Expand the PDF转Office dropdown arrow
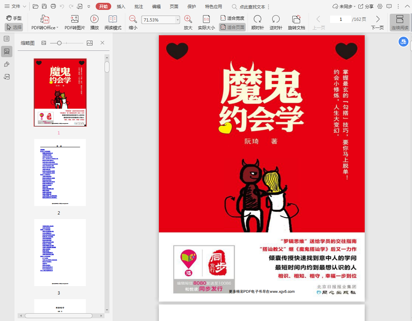412x321 pixels. click(x=57, y=28)
